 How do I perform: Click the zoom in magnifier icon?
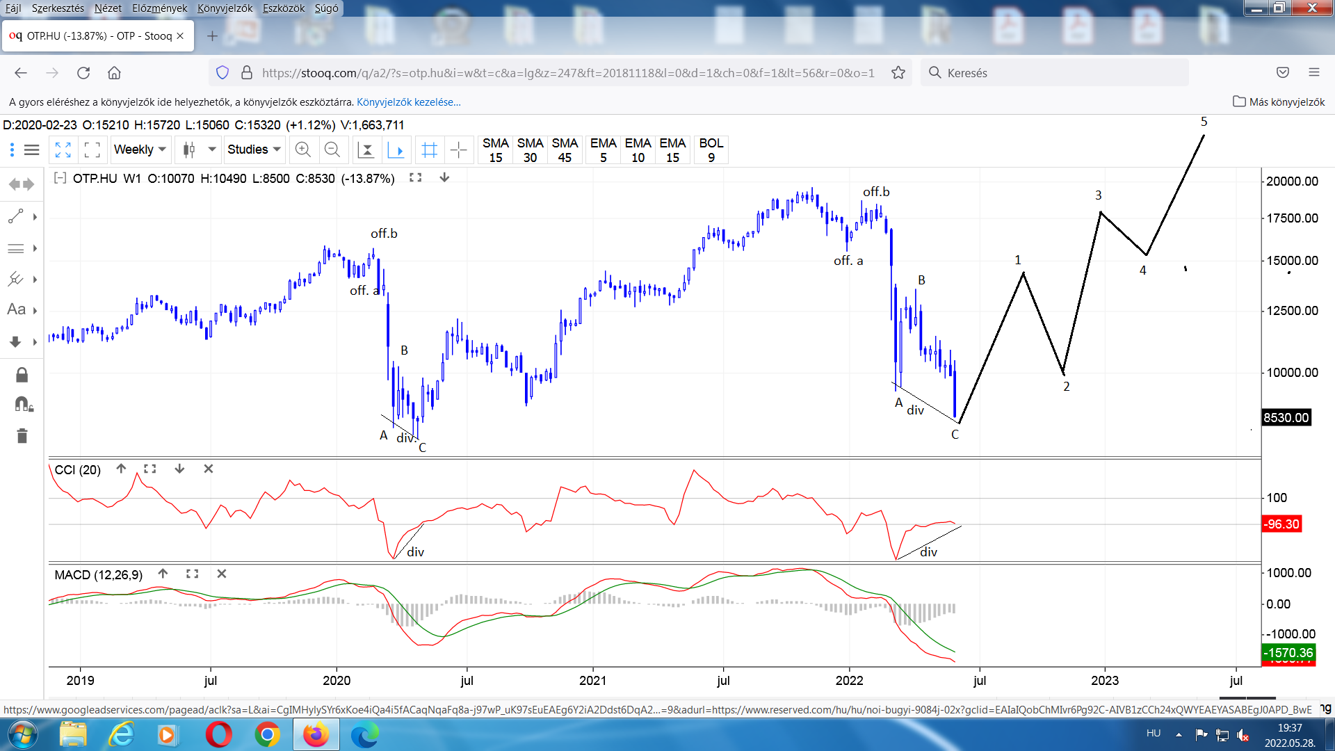(302, 150)
